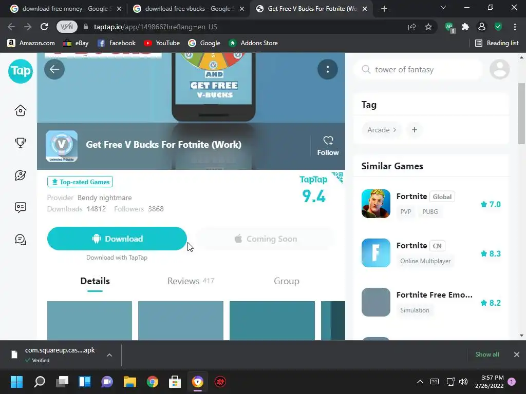Open the planet discover icon in sidebar
Viewport: 526px width, 394px height.
[21, 175]
